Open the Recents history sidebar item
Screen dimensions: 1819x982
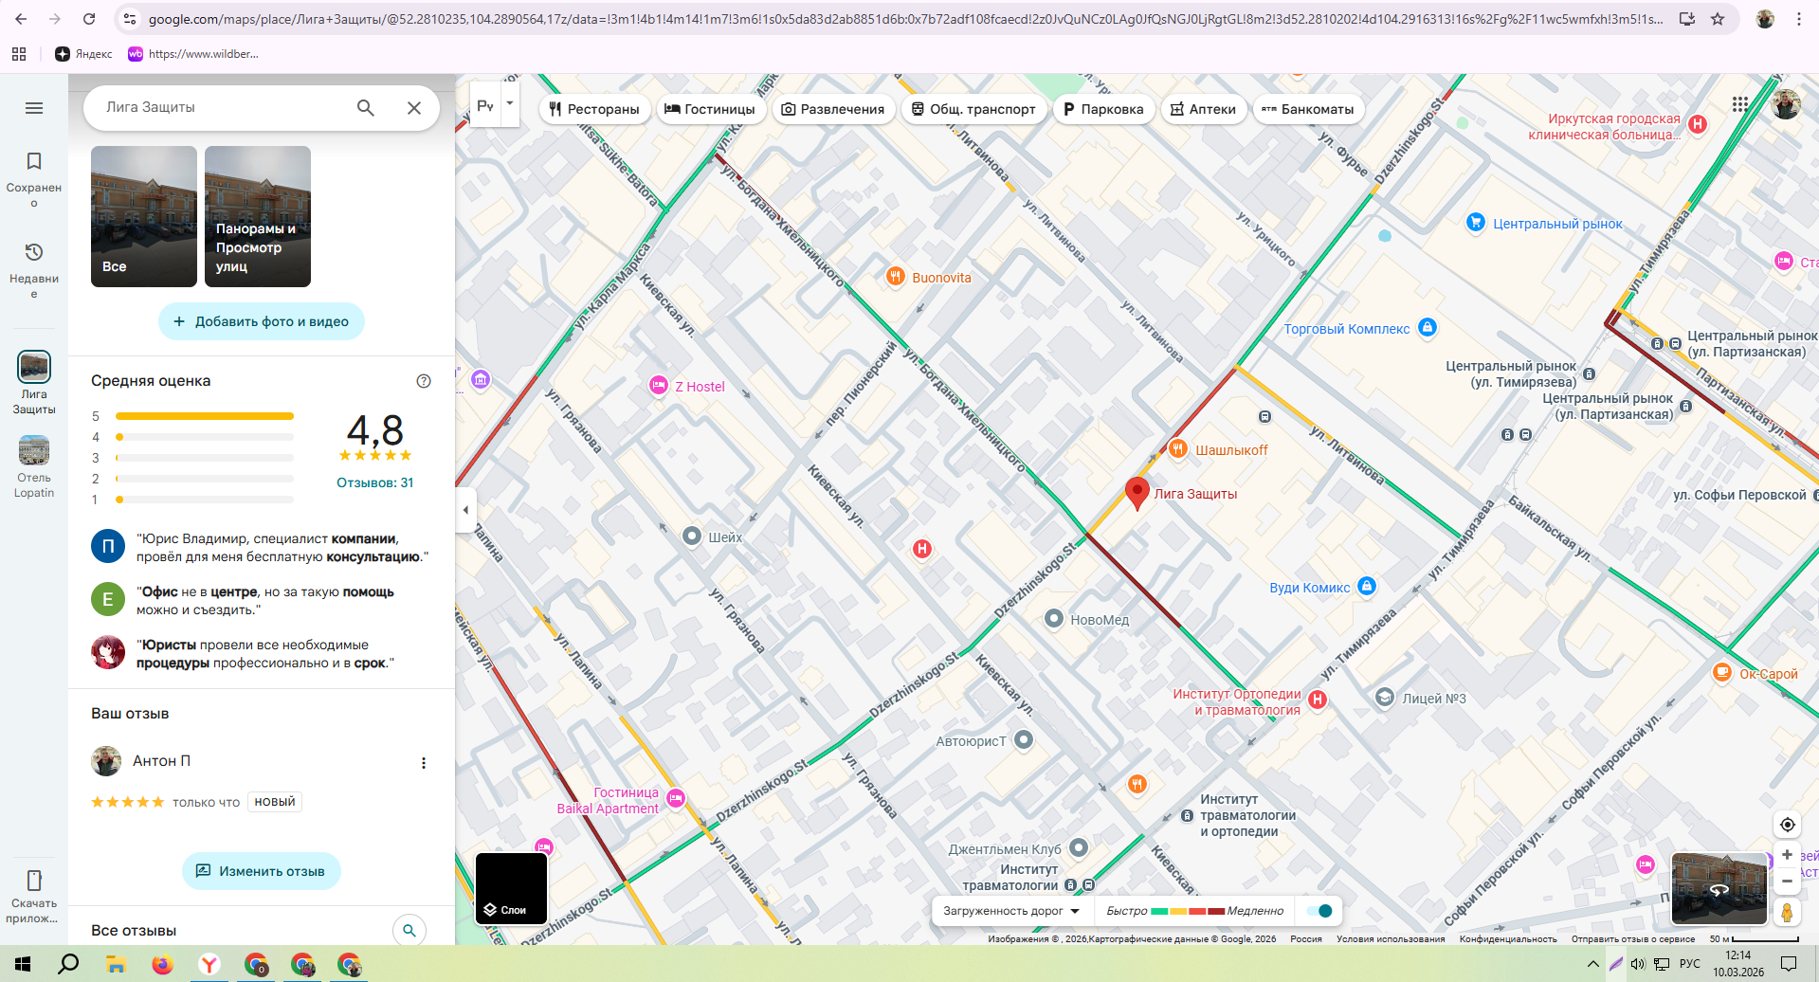pos(34,270)
